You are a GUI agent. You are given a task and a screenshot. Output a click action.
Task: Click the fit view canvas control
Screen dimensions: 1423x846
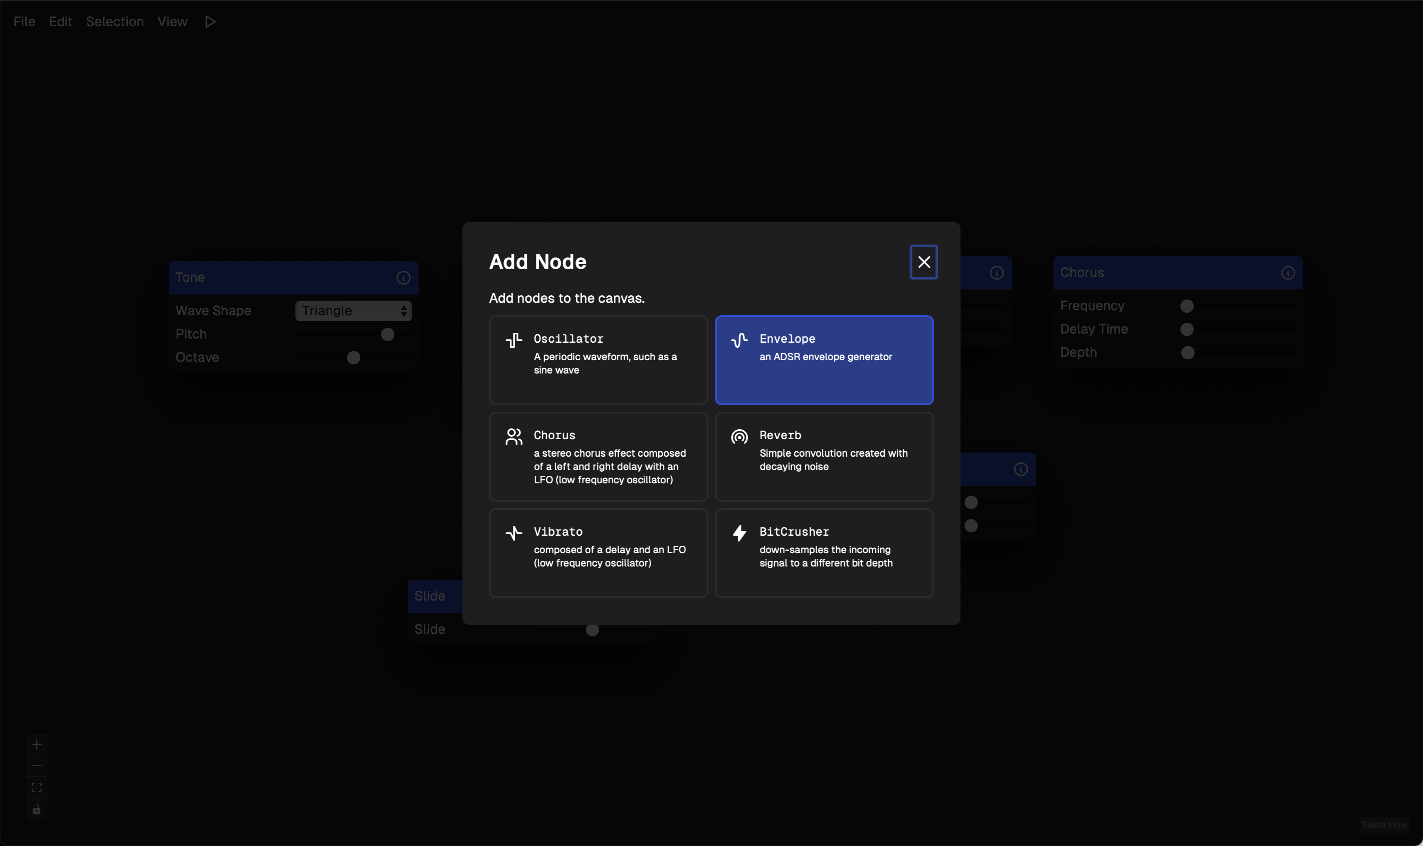[37, 788]
